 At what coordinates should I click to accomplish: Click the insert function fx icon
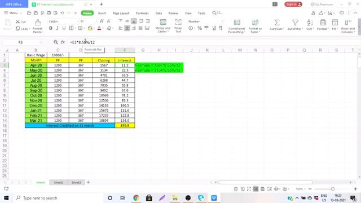click(x=63, y=42)
